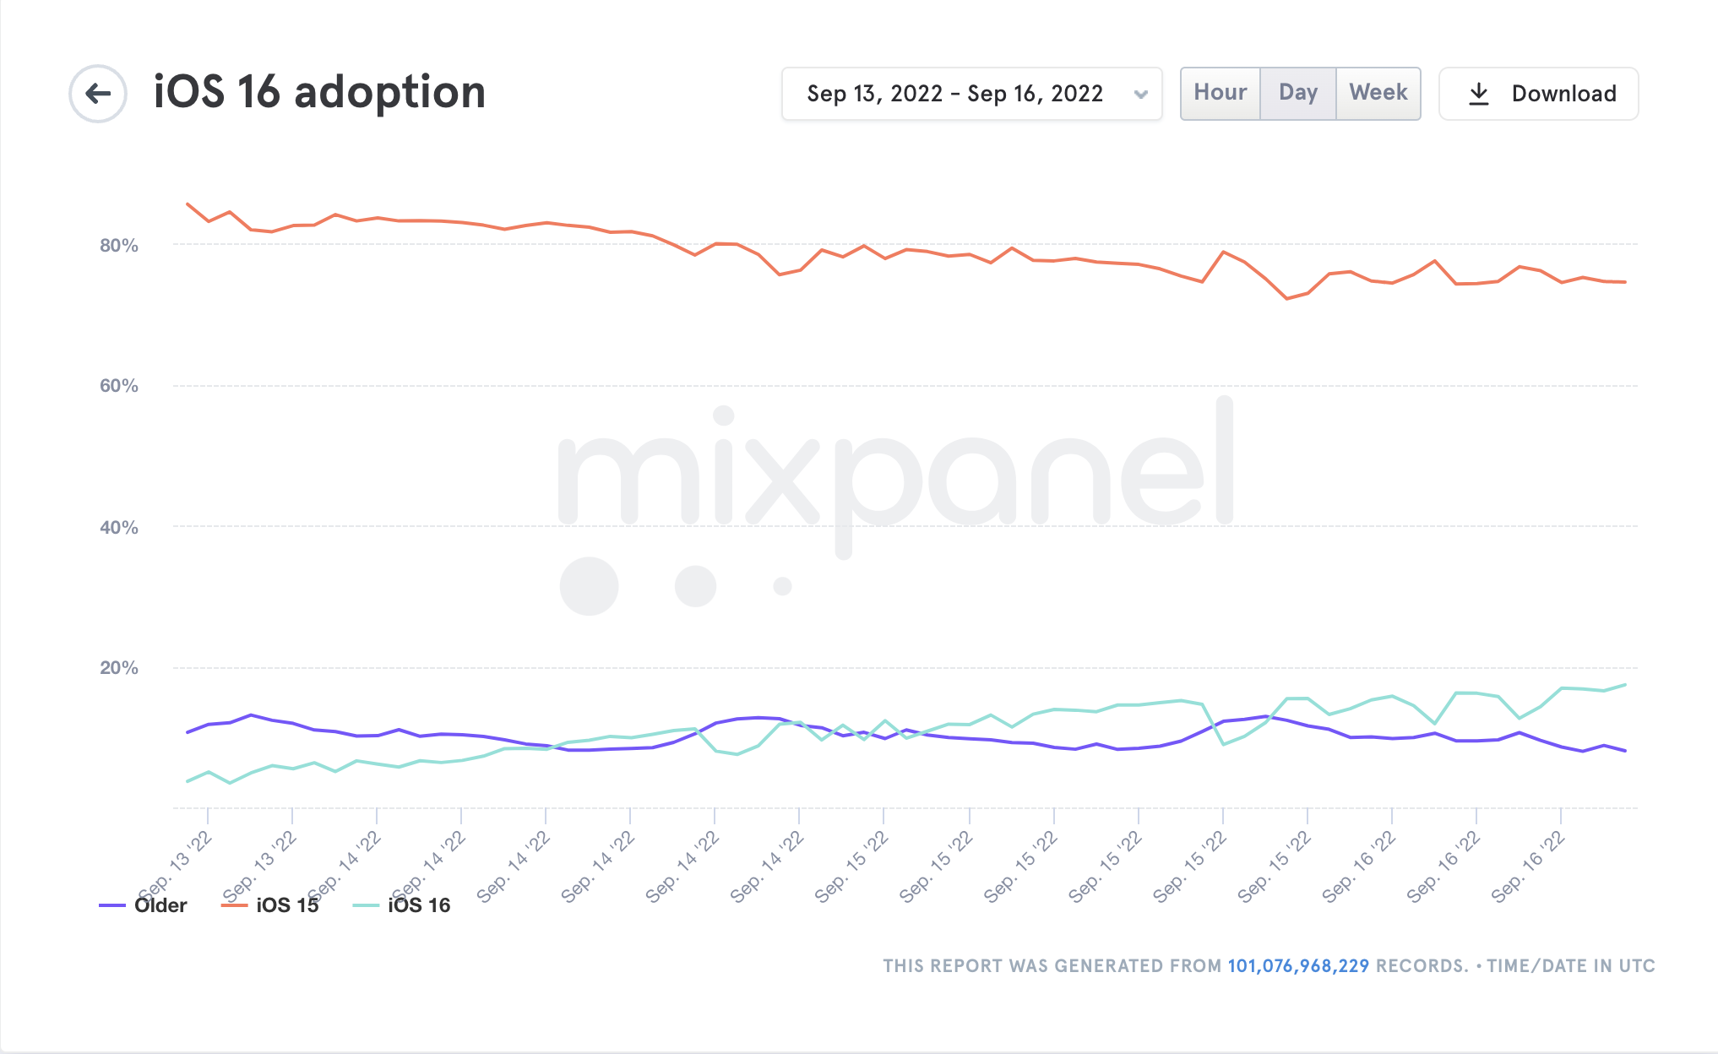Click the orange iOS 15 legend line marker
The height and width of the screenshot is (1054, 1718).
pyautogui.click(x=234, y=905)
